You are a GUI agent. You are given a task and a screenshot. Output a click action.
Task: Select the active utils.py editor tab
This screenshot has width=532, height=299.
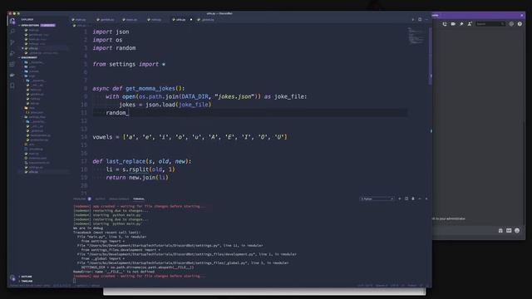coord(181,20)
